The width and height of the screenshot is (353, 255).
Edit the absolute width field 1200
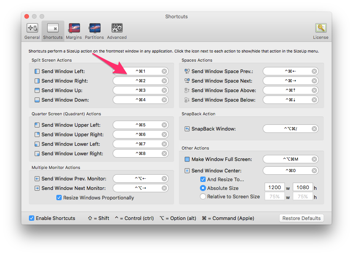[275, 187]
